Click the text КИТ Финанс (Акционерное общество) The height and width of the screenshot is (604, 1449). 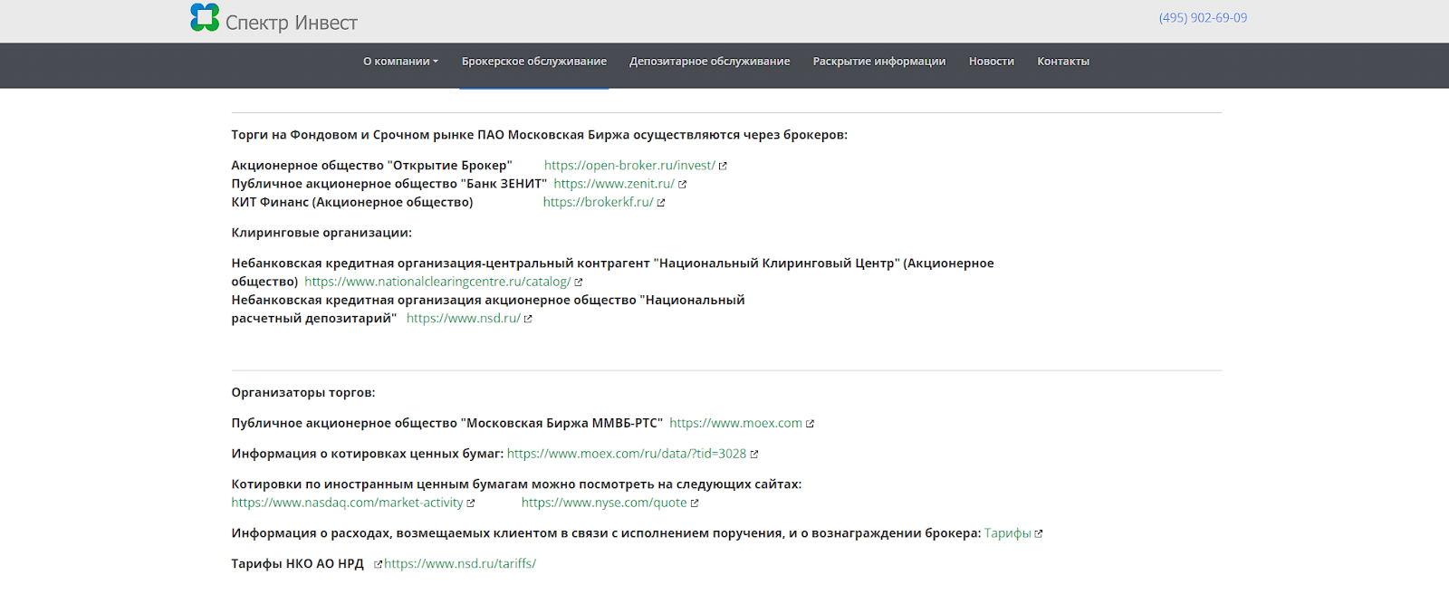[352, 202]
